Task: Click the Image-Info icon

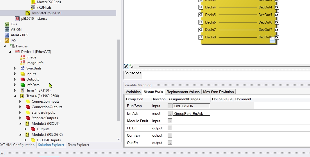Action: click(x=23, y=63)
